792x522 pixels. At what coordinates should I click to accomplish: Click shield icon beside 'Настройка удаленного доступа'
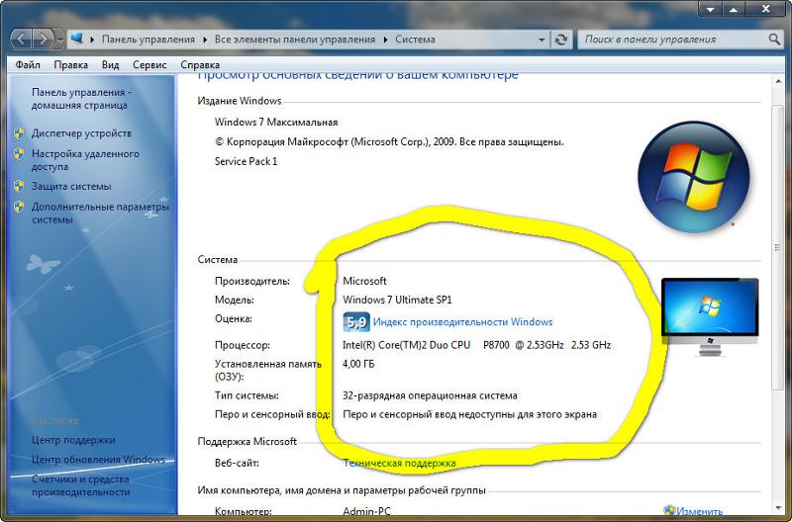click(19, 154)
